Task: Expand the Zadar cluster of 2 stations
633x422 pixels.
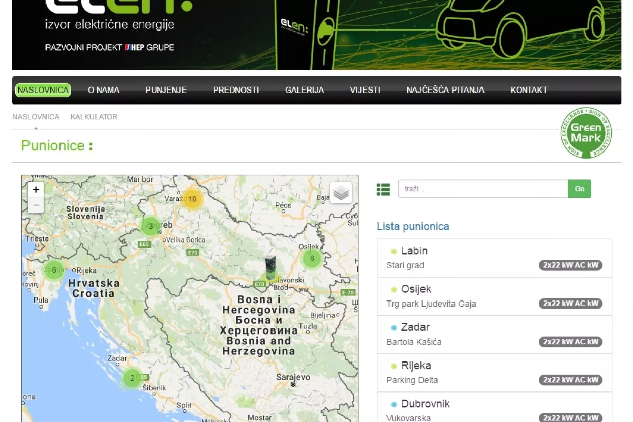Action: [x=132, y=378]
